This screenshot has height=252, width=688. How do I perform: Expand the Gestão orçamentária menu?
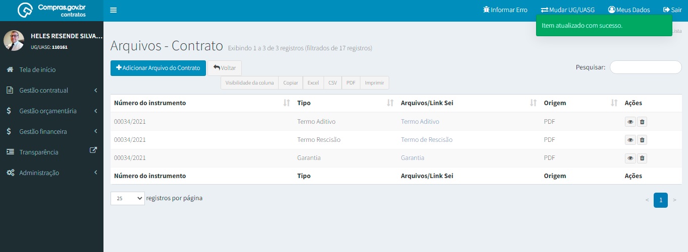pos(51,111)
